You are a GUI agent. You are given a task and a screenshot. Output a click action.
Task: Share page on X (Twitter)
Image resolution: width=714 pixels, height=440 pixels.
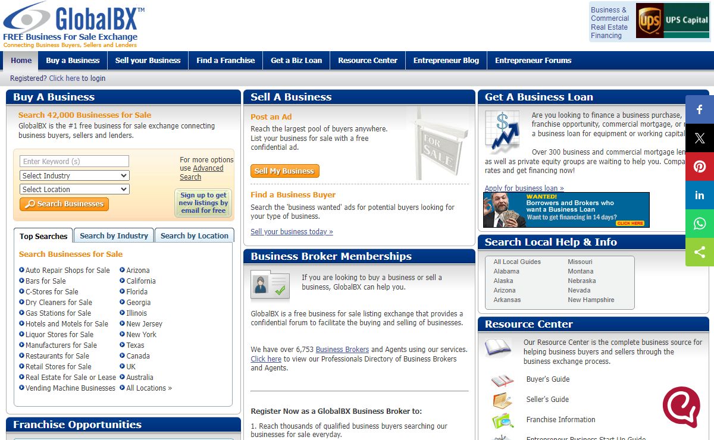point(700,138)
